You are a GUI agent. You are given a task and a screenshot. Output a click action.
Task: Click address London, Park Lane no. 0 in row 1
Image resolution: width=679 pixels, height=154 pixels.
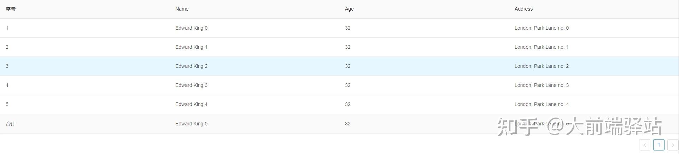[x=542, y=28]
